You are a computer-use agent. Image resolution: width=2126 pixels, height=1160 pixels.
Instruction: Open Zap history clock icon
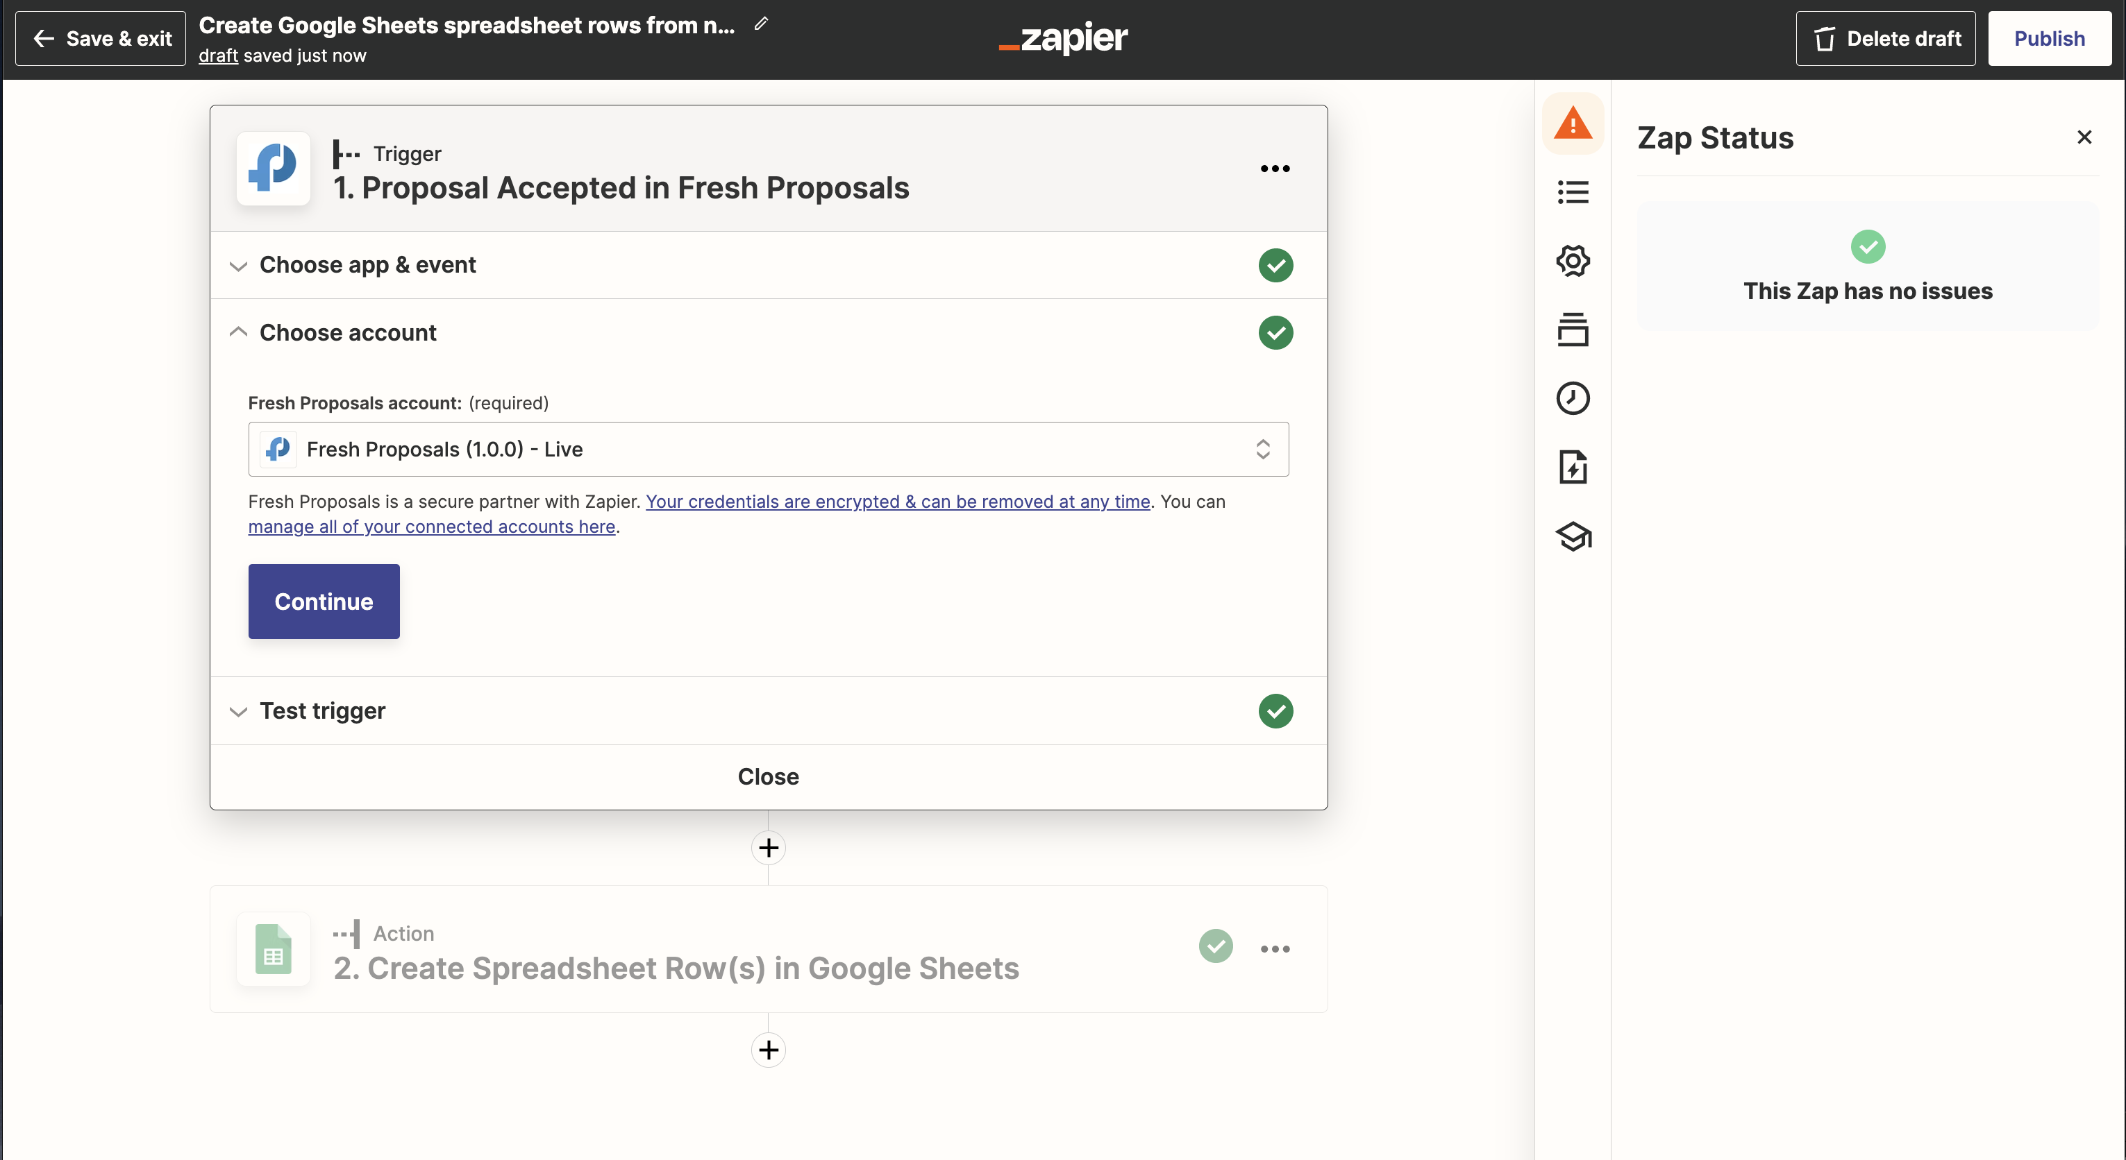coord(1572,398)
